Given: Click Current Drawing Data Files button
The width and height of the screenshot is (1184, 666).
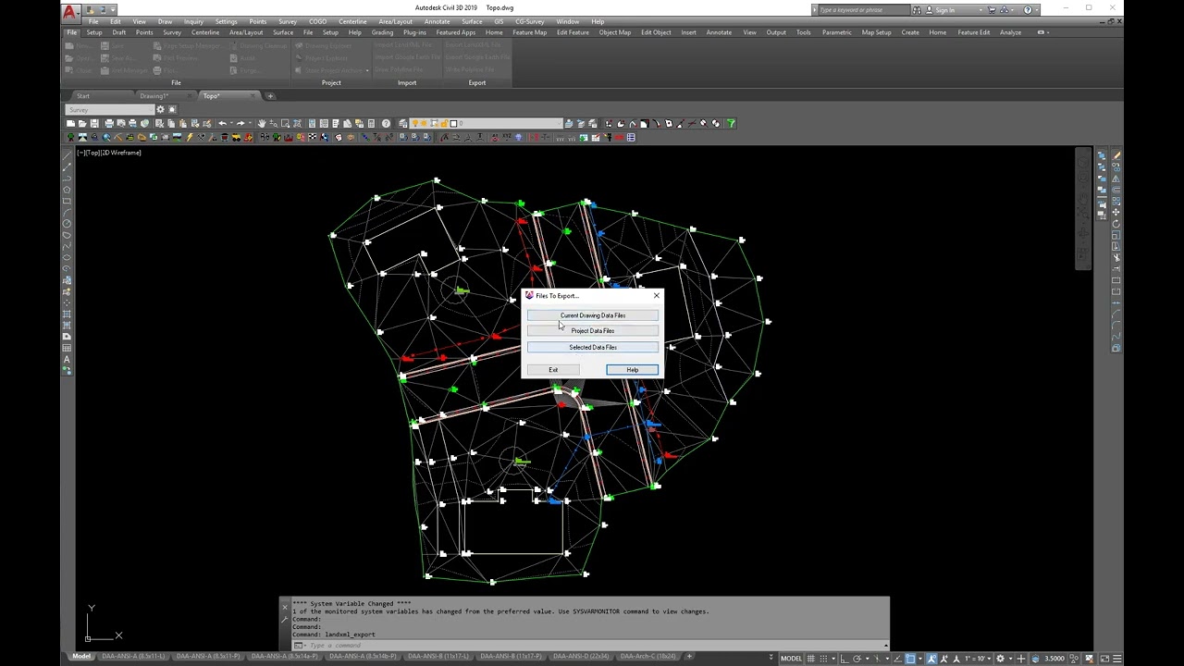Looking at the screenshot, I should [593, 315].
